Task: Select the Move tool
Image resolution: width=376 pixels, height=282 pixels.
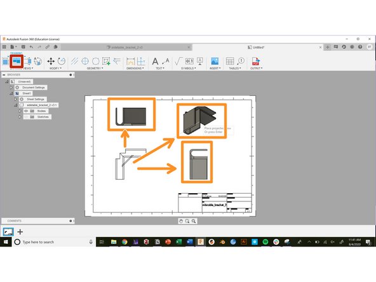Action: point(51,62)
